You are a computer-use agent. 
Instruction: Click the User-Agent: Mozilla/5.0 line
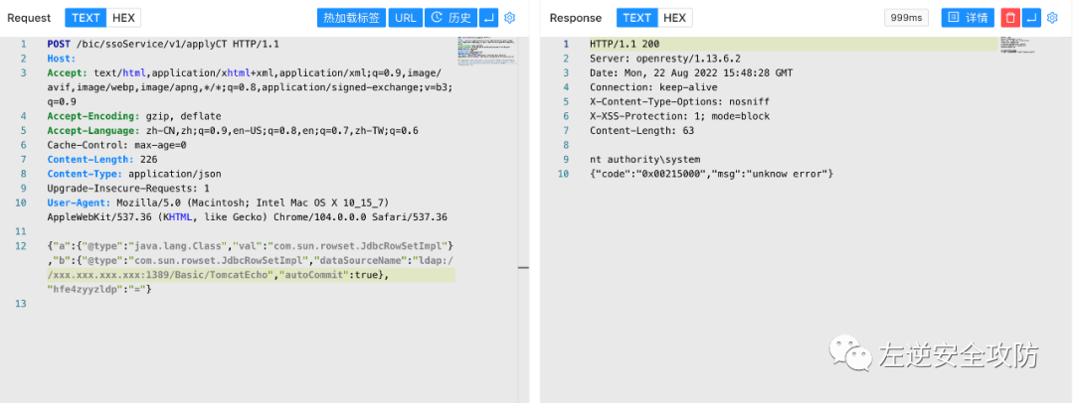click(x=218, y=202)
